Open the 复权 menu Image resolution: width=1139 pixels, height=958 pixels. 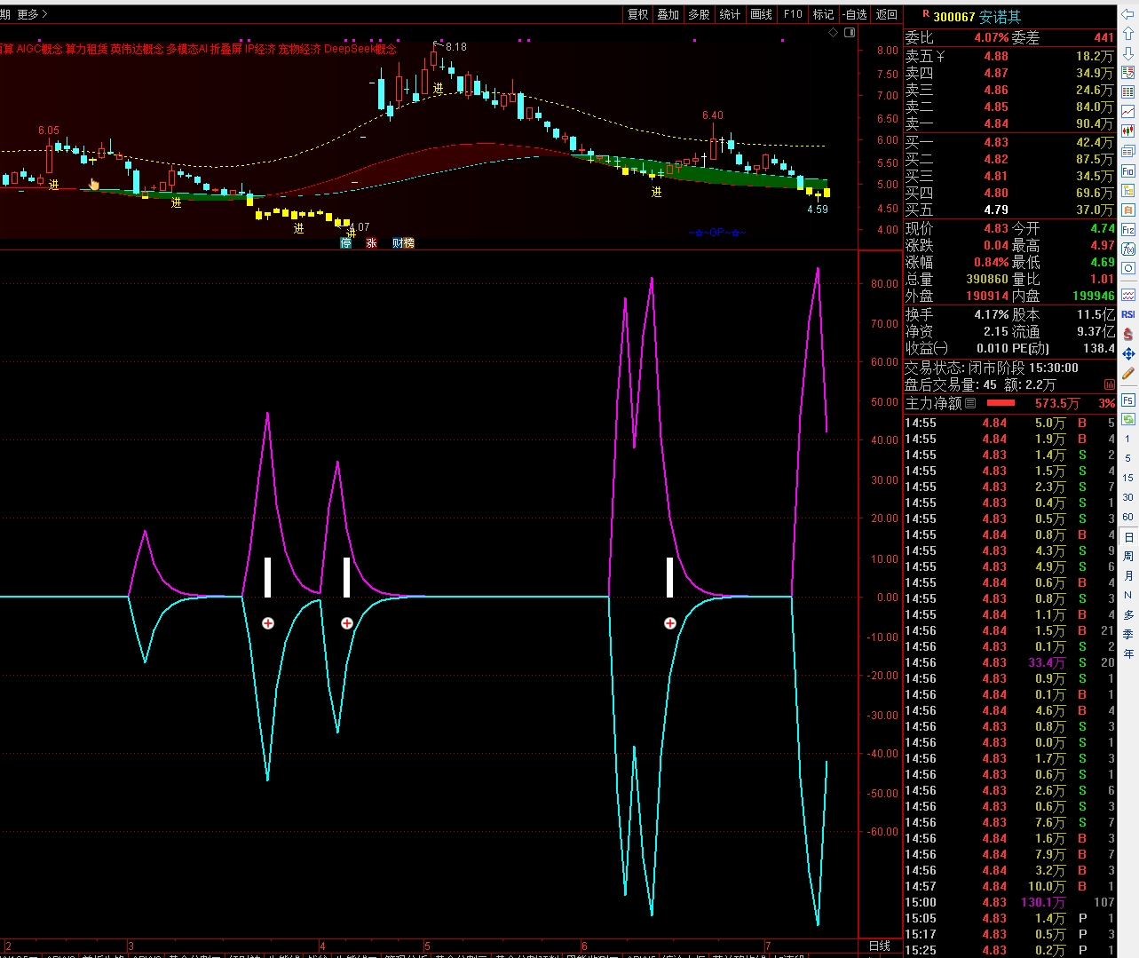coord(637,14)
